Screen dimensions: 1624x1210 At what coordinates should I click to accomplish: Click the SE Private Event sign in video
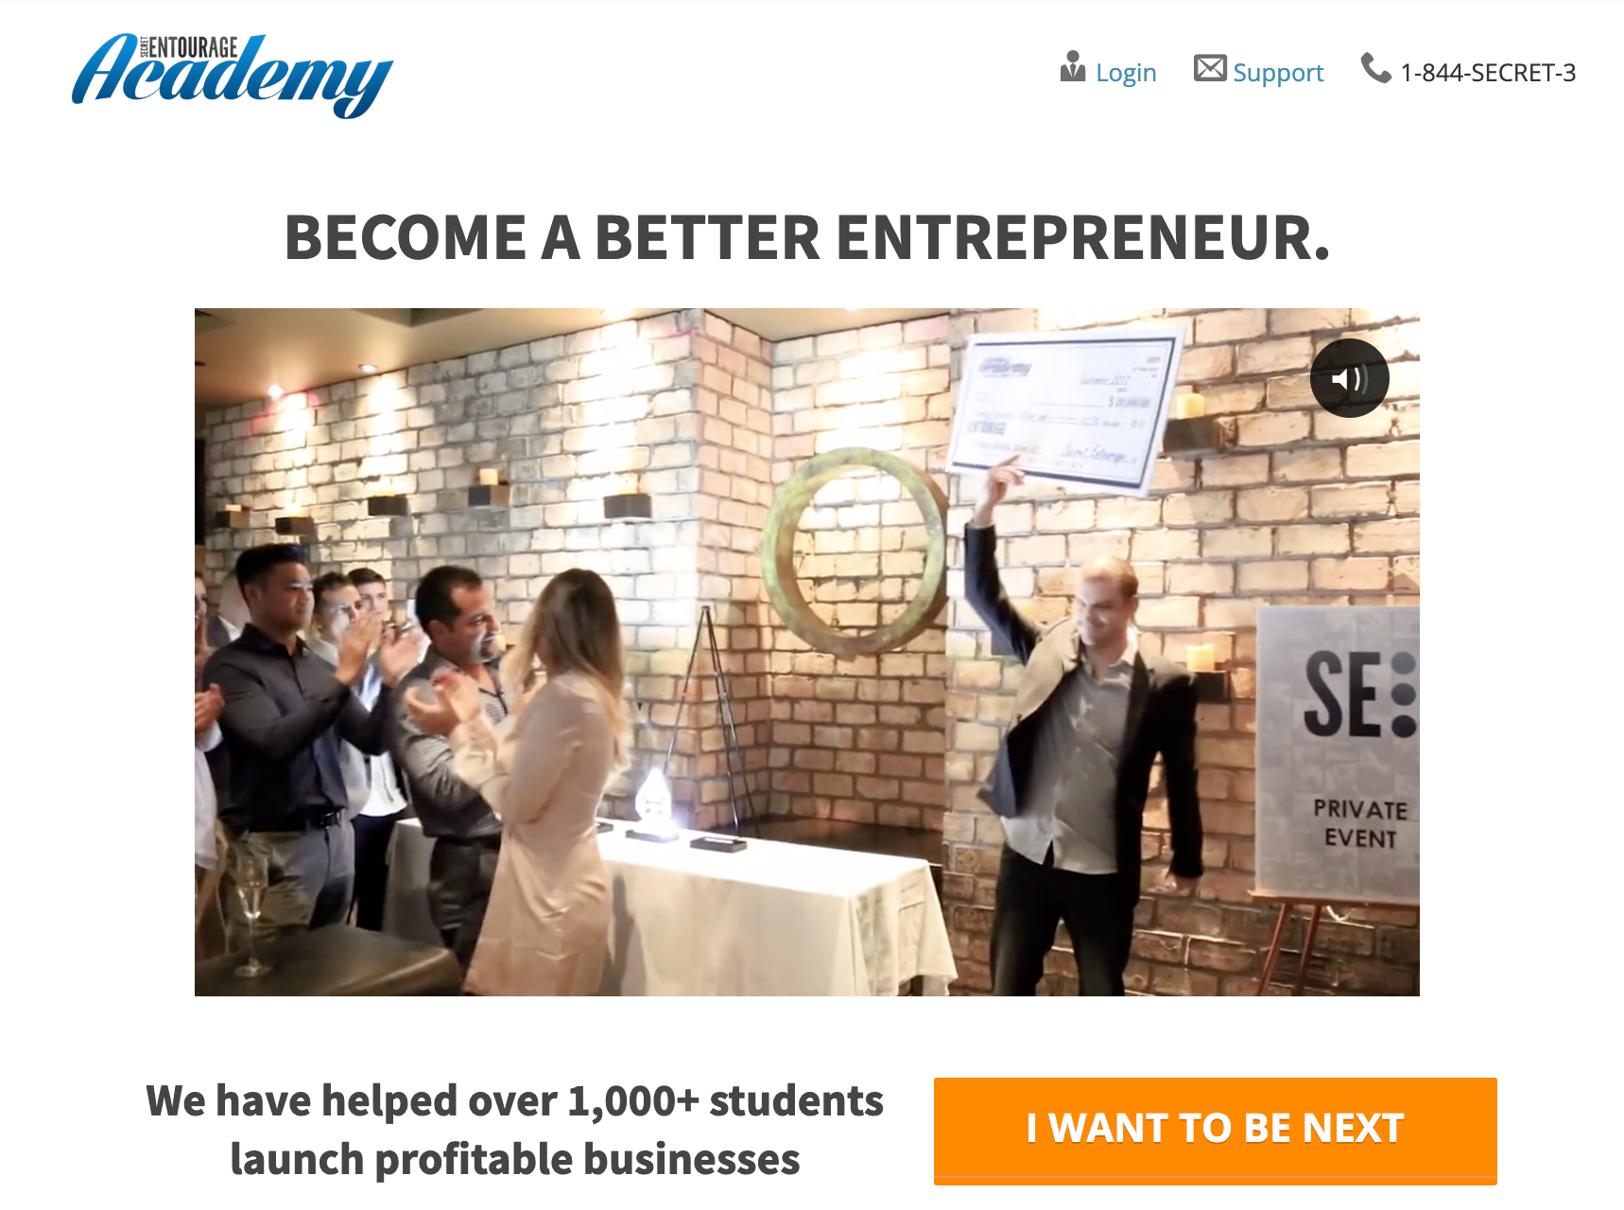tap(1339, 752)
